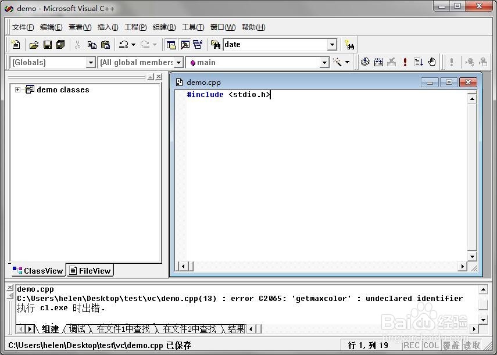The width and height of the screenshot is (497, 355).
Task: Click the Stop Build icon
Action: [392, 62]
